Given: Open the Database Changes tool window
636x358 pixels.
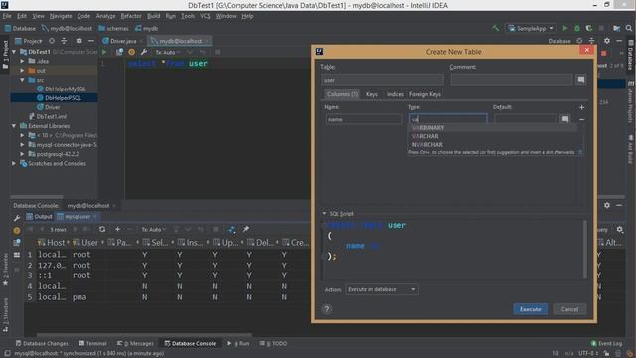Looking at the screenshot, I should (42, 343).
